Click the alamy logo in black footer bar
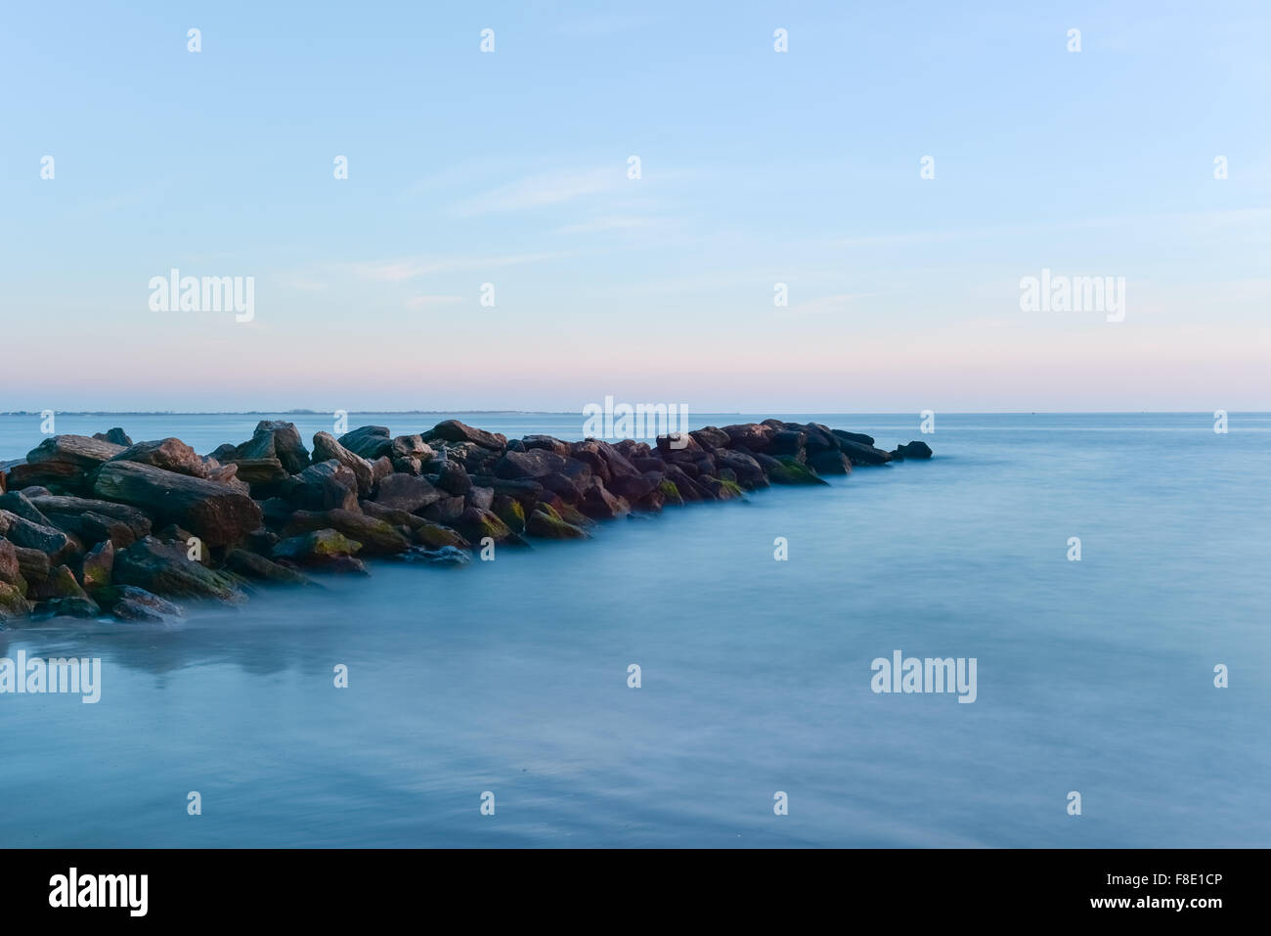The height and width of the screenshot is (936, 1271). pos(99,891)
